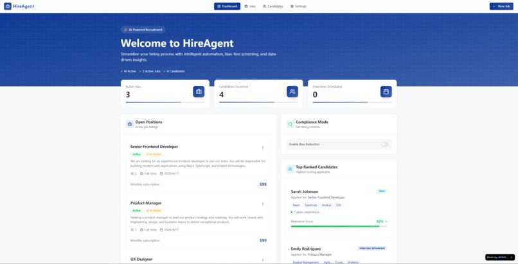Click Interview Scheduled badge on Emily Rodriguez
The height and width of the screenshot is (264, 518).
tap(372, 248)
